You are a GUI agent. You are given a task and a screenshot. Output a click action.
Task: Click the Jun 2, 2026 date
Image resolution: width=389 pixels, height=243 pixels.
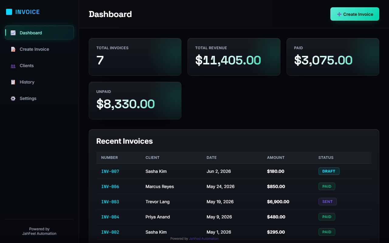[219, 171]
